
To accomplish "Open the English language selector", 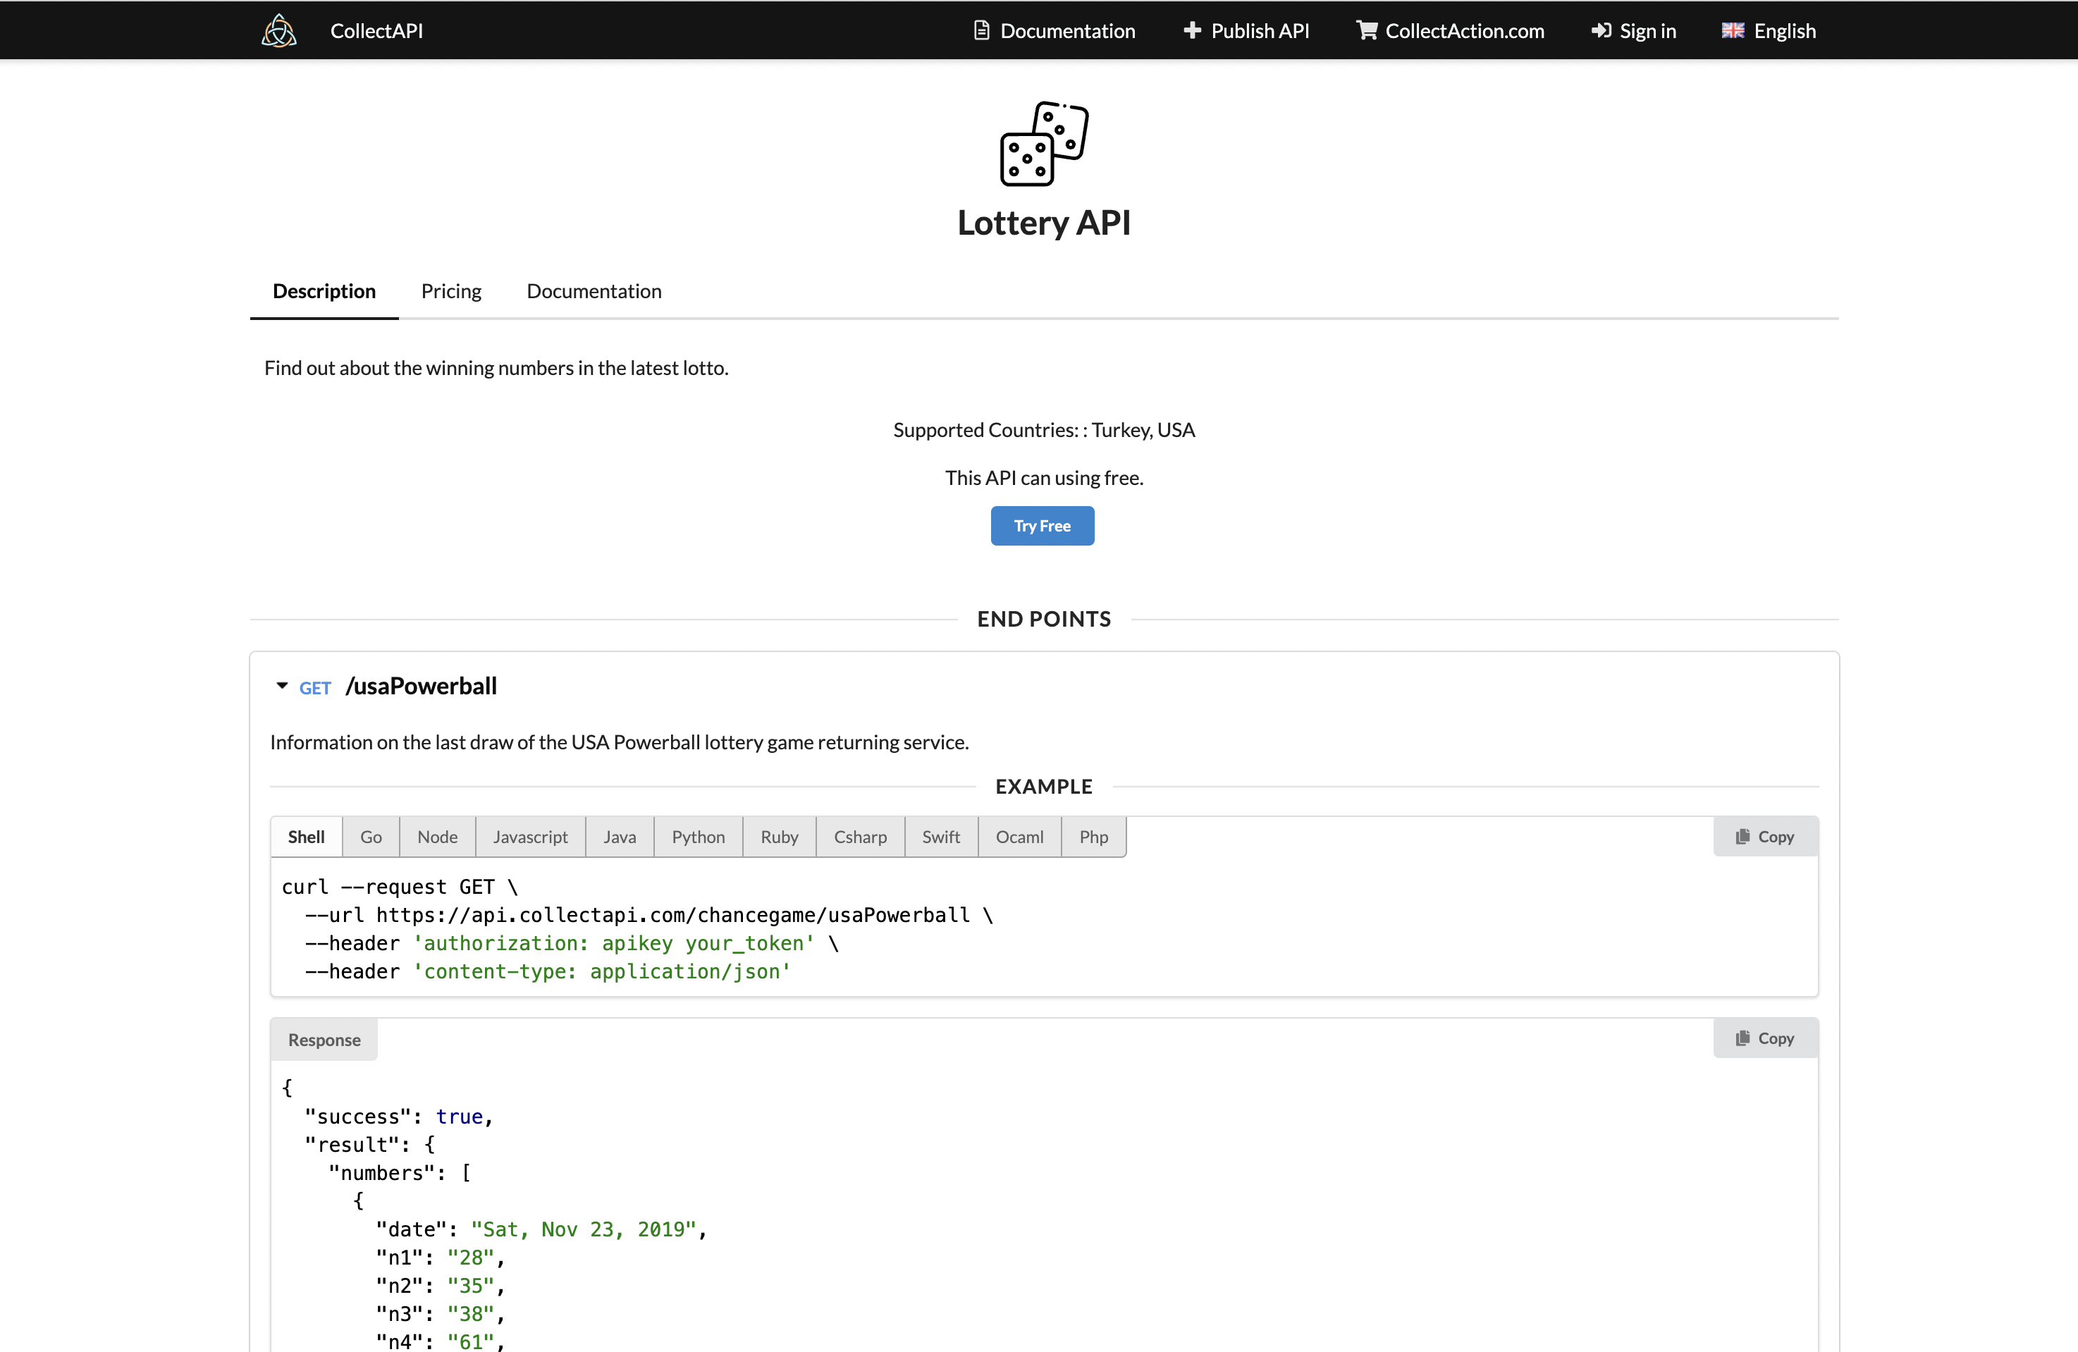I will click(1785, 30).
